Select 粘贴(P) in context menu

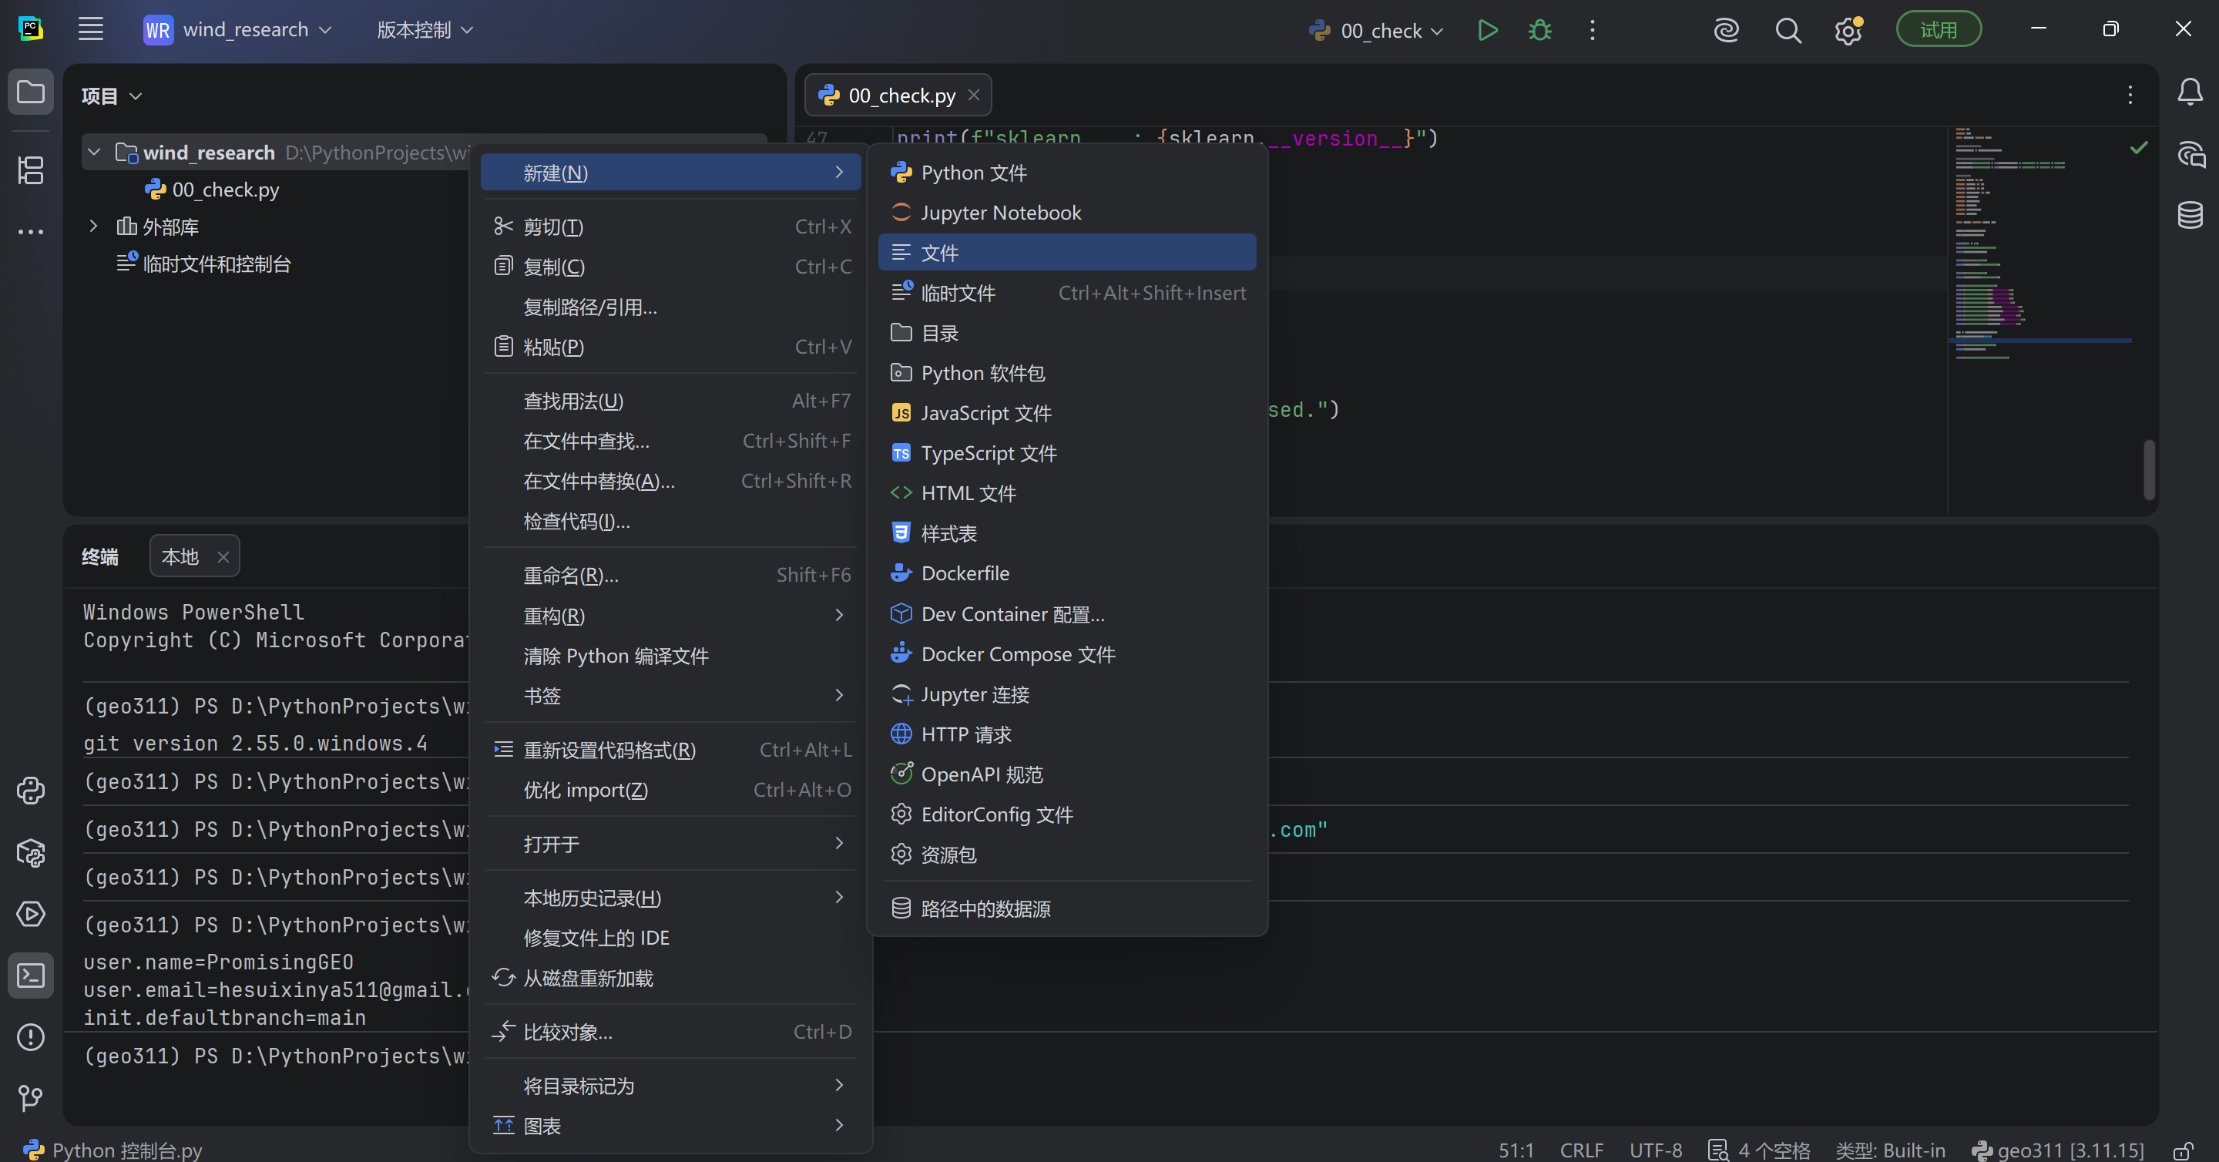click(672, 346)
